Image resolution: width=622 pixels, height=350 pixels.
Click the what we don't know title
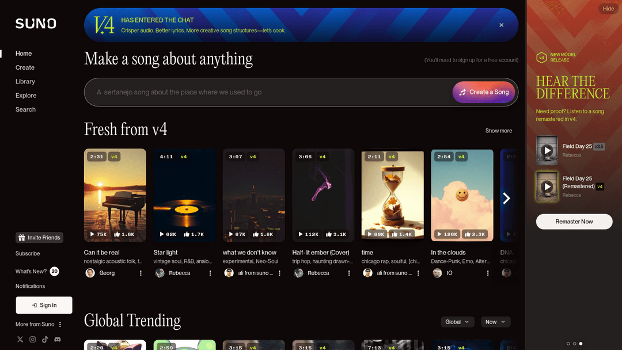(x=249, y=253)
